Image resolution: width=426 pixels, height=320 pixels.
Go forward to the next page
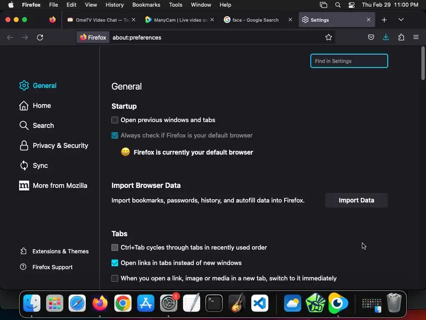coord(25,37)
